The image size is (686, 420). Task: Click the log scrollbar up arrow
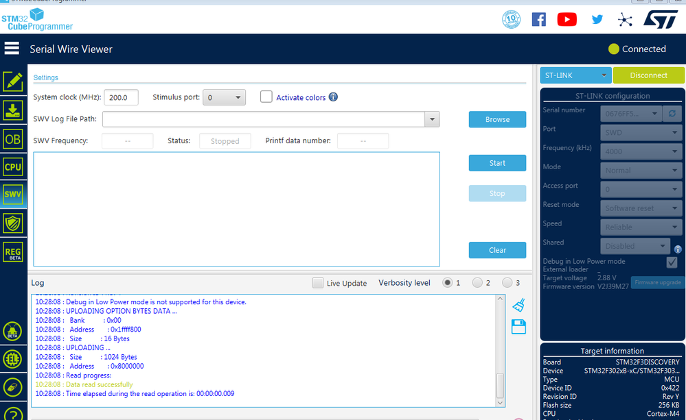[500, 299]
